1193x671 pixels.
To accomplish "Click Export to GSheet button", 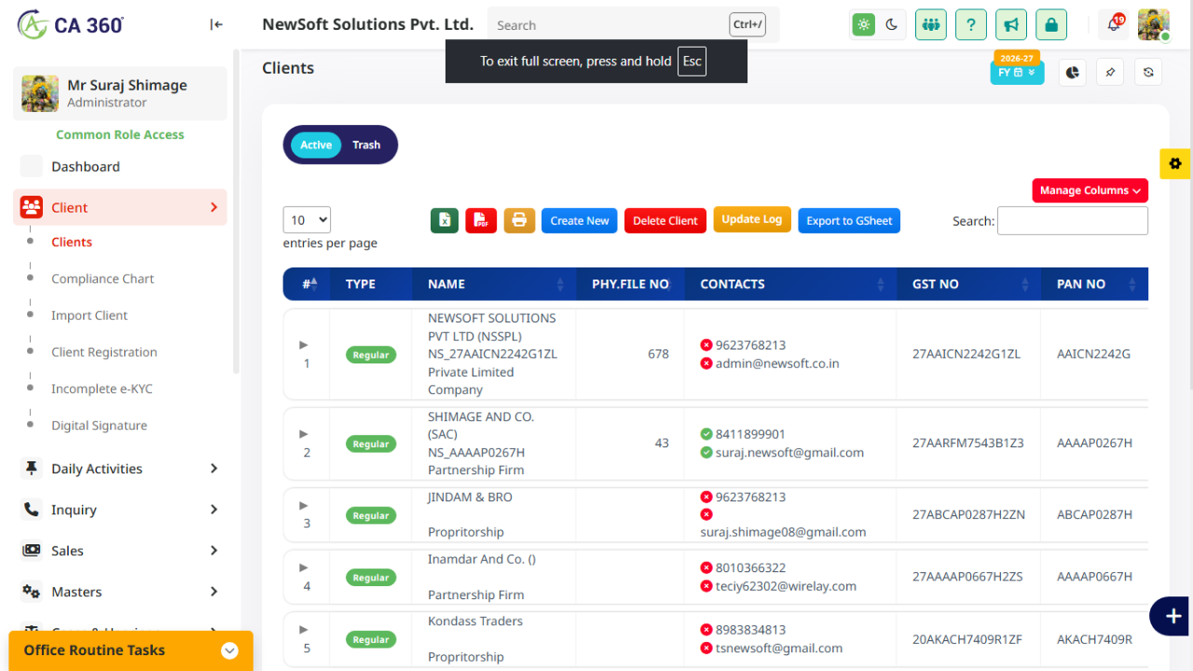I will click(849, 220).
